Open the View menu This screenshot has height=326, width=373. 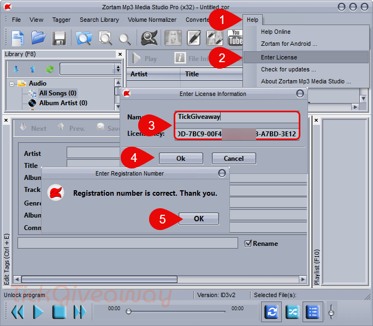tap(37, 20)
